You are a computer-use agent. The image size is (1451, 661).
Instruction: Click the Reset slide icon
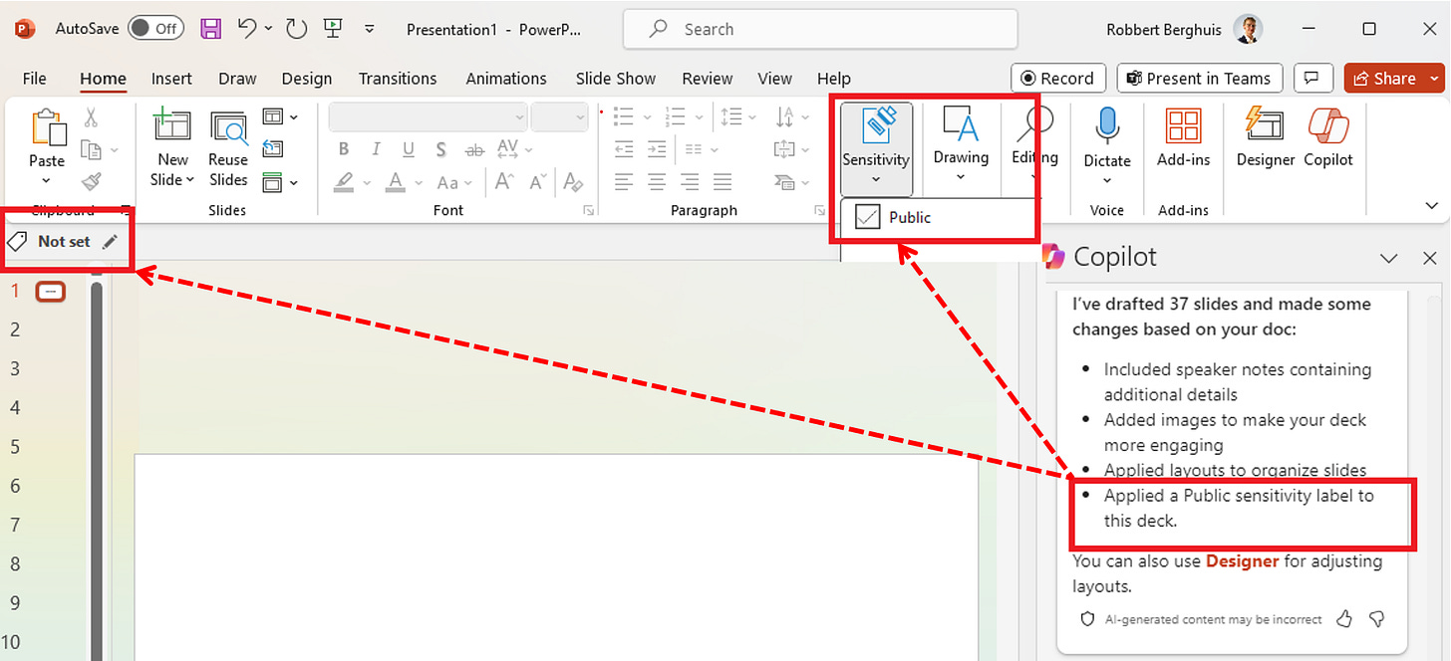(x=273, y=149)
